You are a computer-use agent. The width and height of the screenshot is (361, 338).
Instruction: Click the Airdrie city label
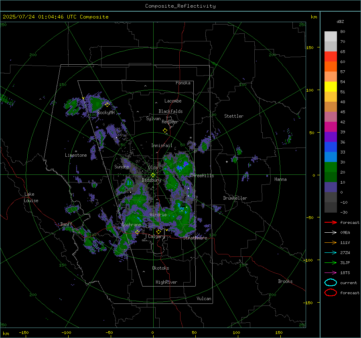(158, 215)
